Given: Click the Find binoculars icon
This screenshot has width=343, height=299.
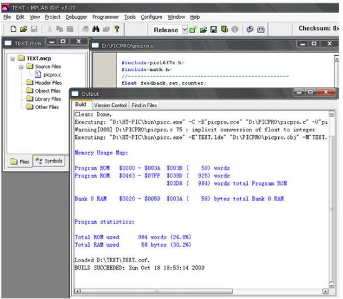Looking at the screenshot, I should (x=96, y=29).
